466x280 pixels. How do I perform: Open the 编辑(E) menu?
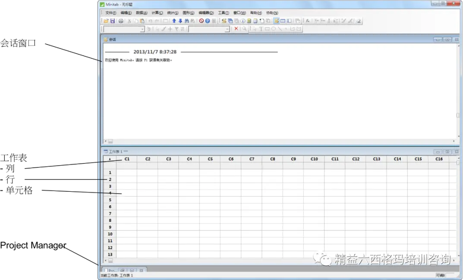pyautogui.click(x=126, y=13)
